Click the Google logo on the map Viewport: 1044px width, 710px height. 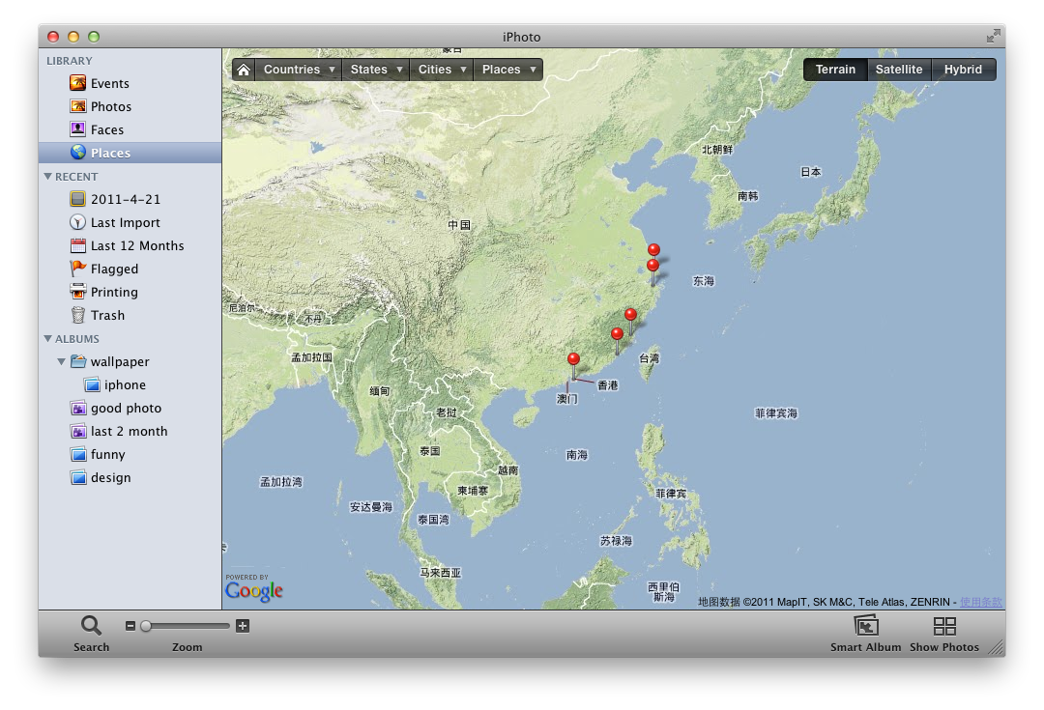(x=253, y=590)
